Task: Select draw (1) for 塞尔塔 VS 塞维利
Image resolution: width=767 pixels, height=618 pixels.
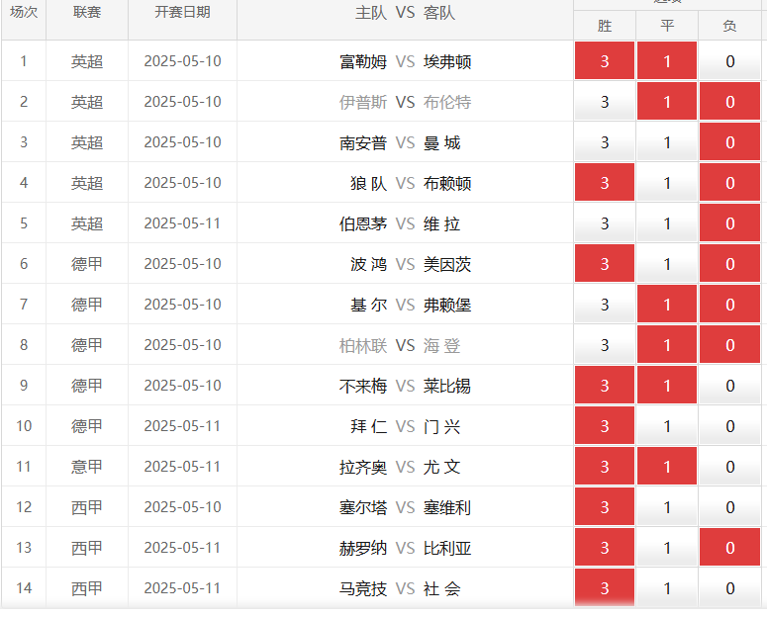Action: [667, 506]
